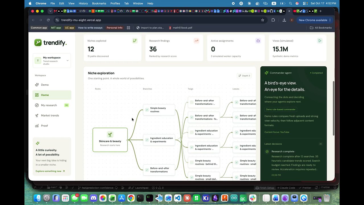Toggle the Simple beauty routines branch checkbox

coord(147,110)
